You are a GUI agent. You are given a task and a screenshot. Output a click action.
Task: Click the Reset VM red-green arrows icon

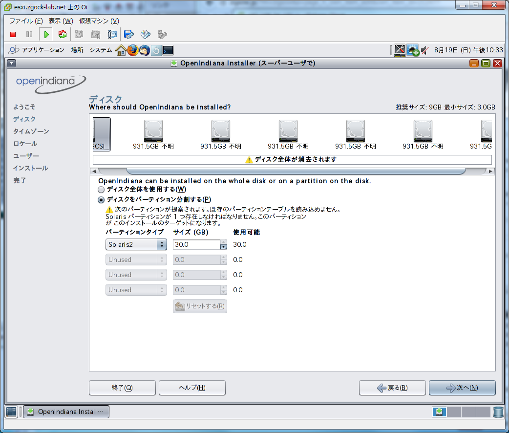pyautogui.click(x=63, y=34)
